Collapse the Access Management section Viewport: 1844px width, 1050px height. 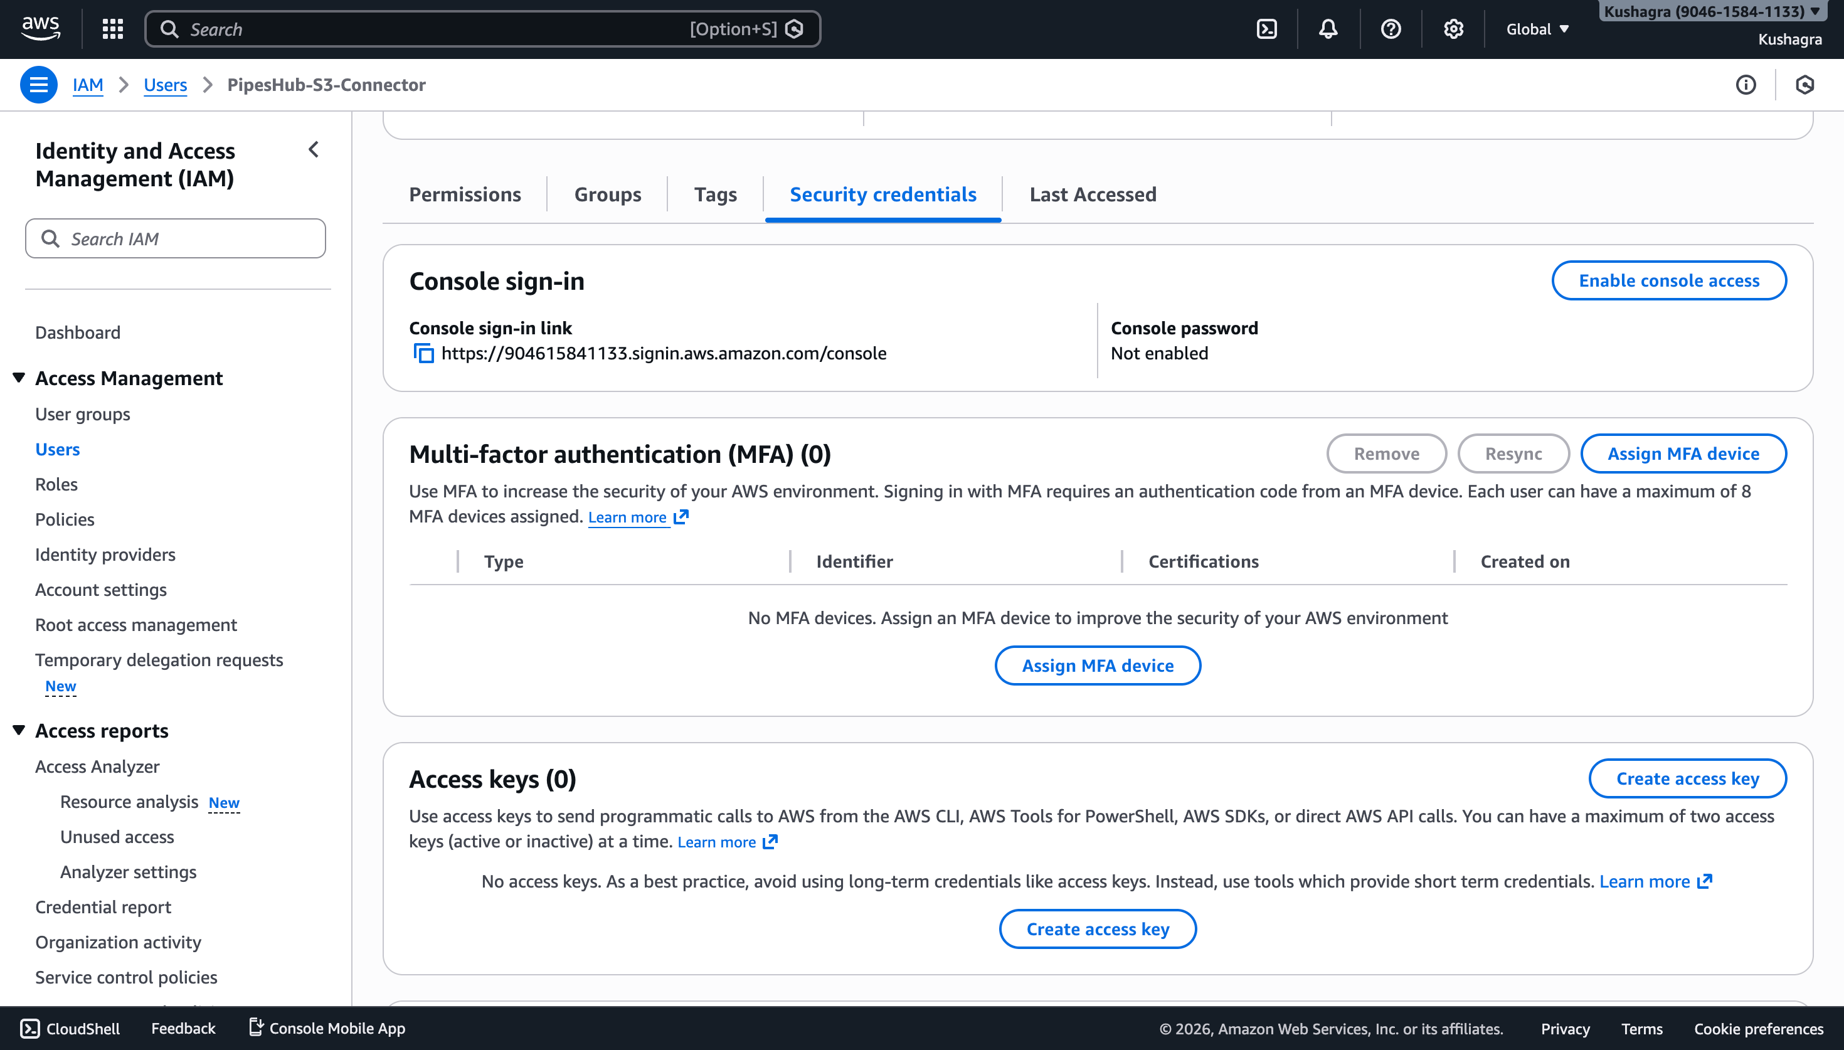point(19,378)
